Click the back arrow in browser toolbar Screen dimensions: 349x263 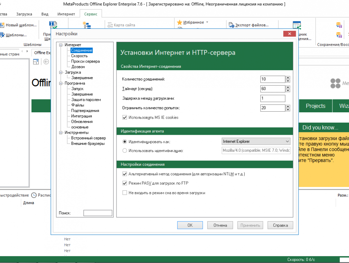[46, 62]
